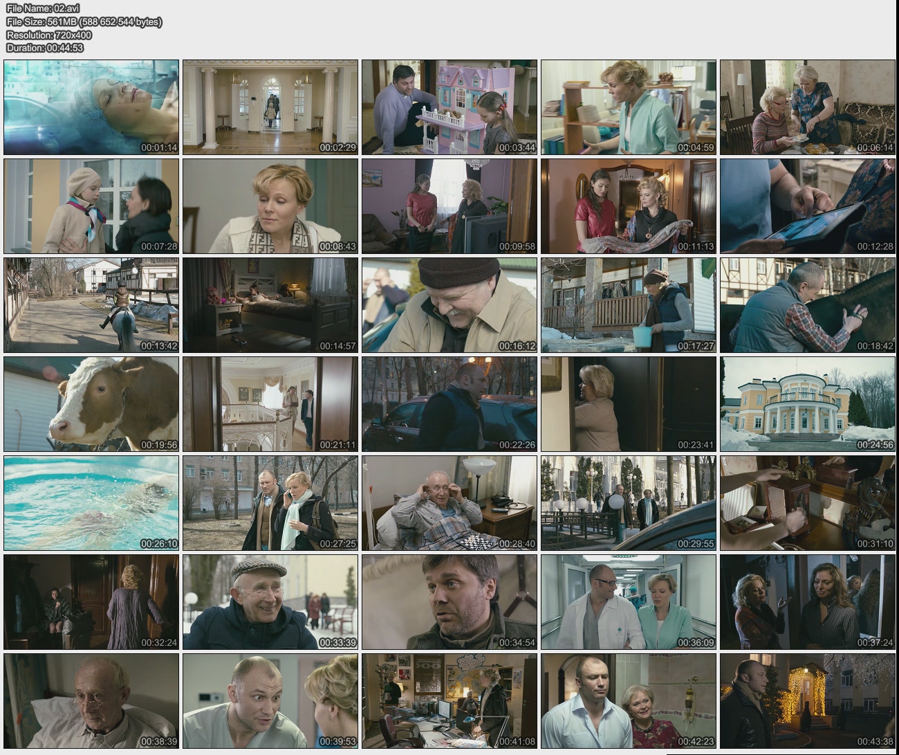Viewport: 899px width, 755px height.
Task: Select the Resolution 720x400 text
Action: 48,35
